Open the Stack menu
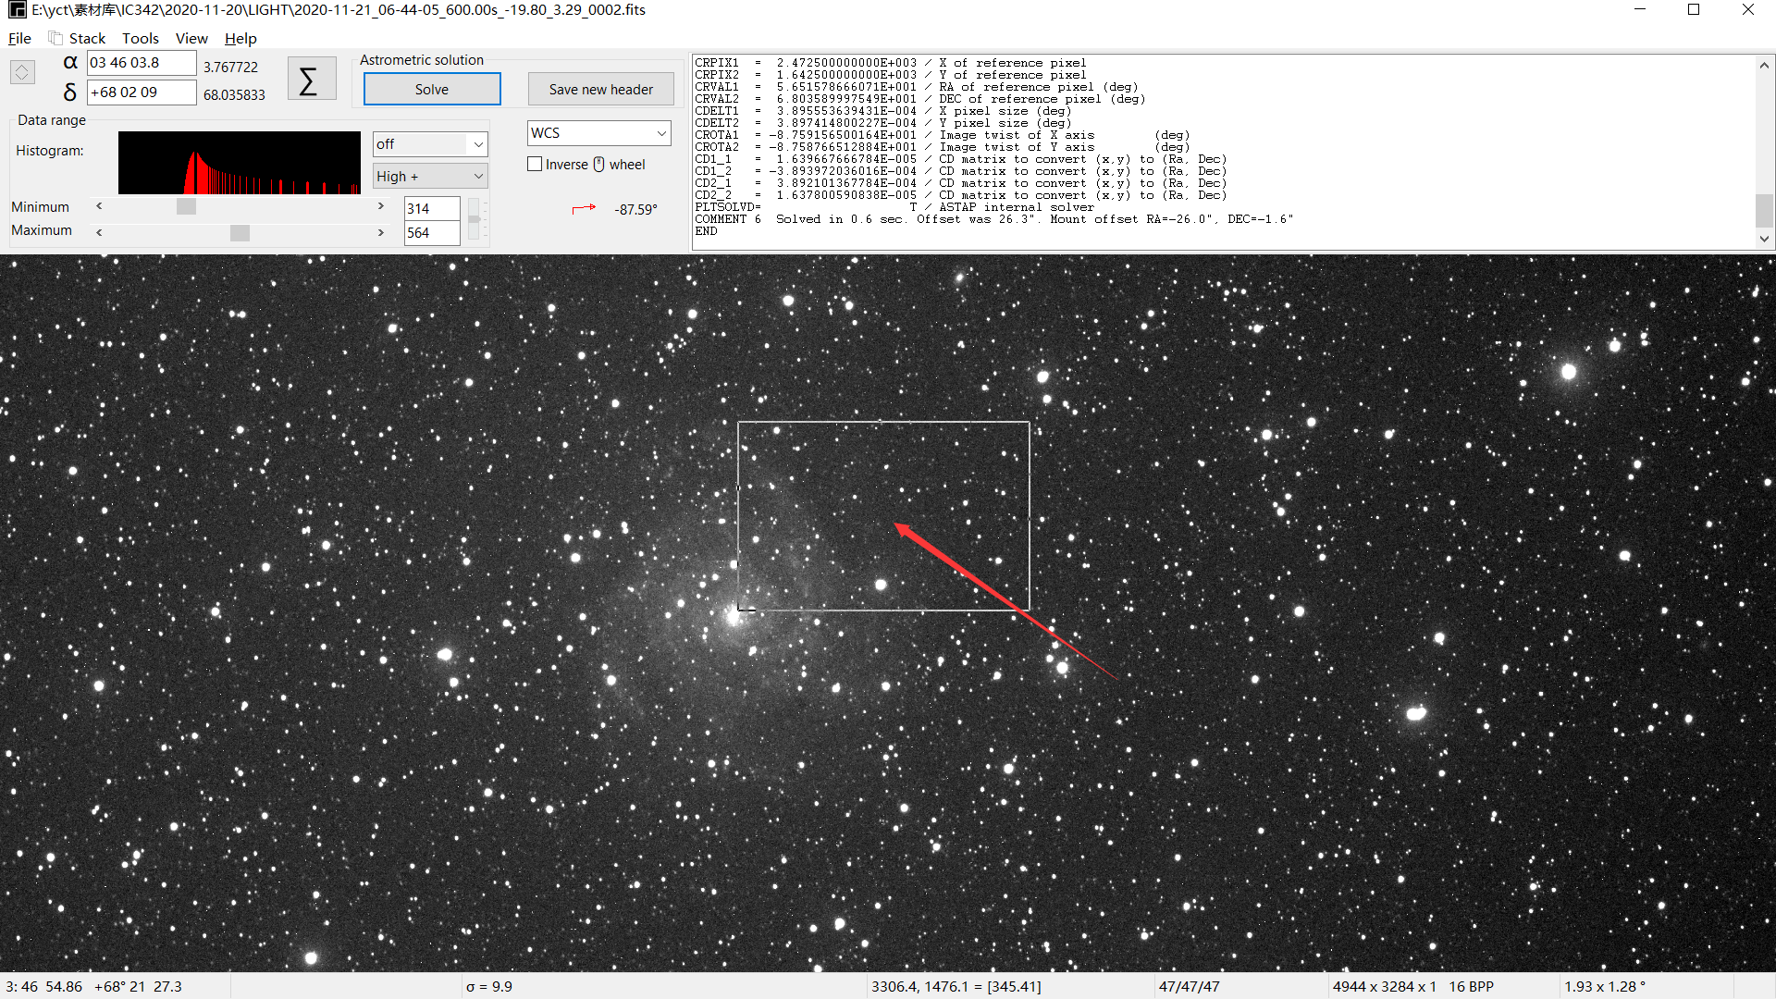This screenshot has height=999, width=1776. (87, 38)
